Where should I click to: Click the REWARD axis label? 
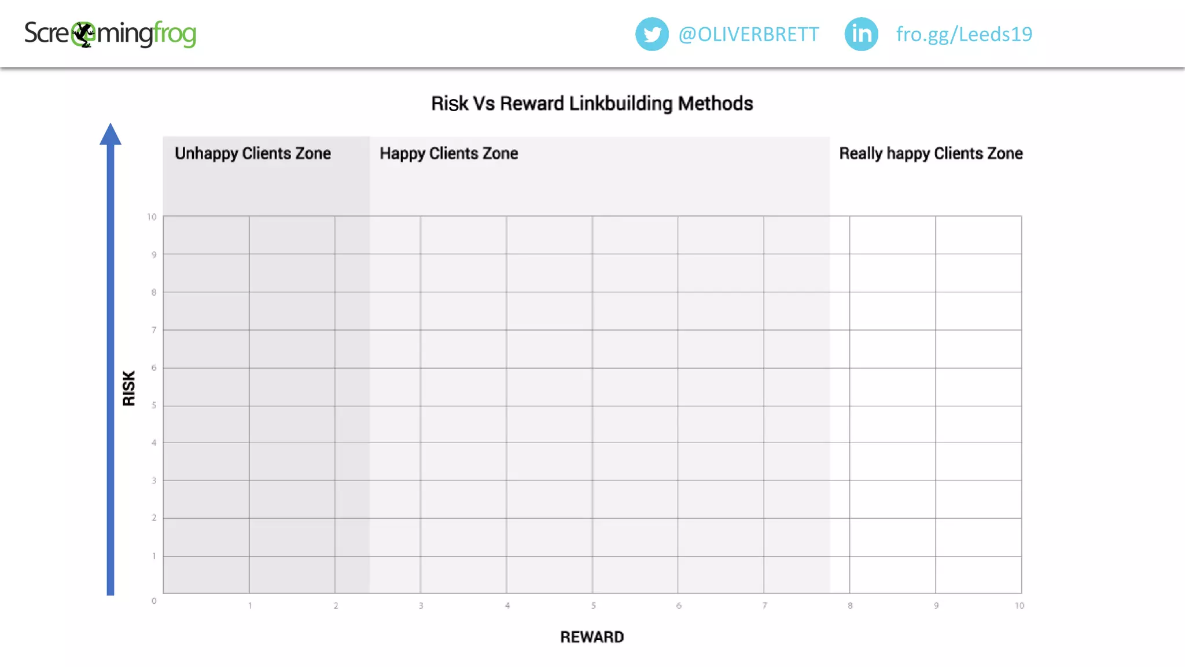592,637
